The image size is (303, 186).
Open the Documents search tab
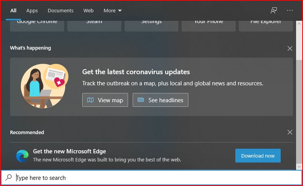coord(60,11)
